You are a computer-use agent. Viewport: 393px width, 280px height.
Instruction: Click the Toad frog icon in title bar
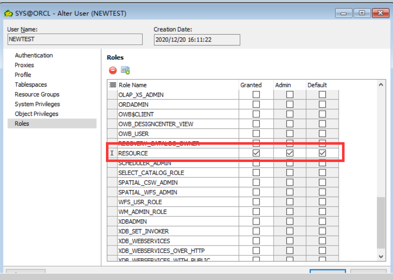pyautogui.click(x=8, y=13)
